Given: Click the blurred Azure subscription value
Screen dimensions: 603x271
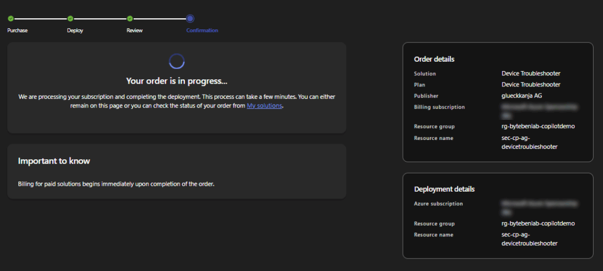Looking at the screenshot, I should 538,206.
